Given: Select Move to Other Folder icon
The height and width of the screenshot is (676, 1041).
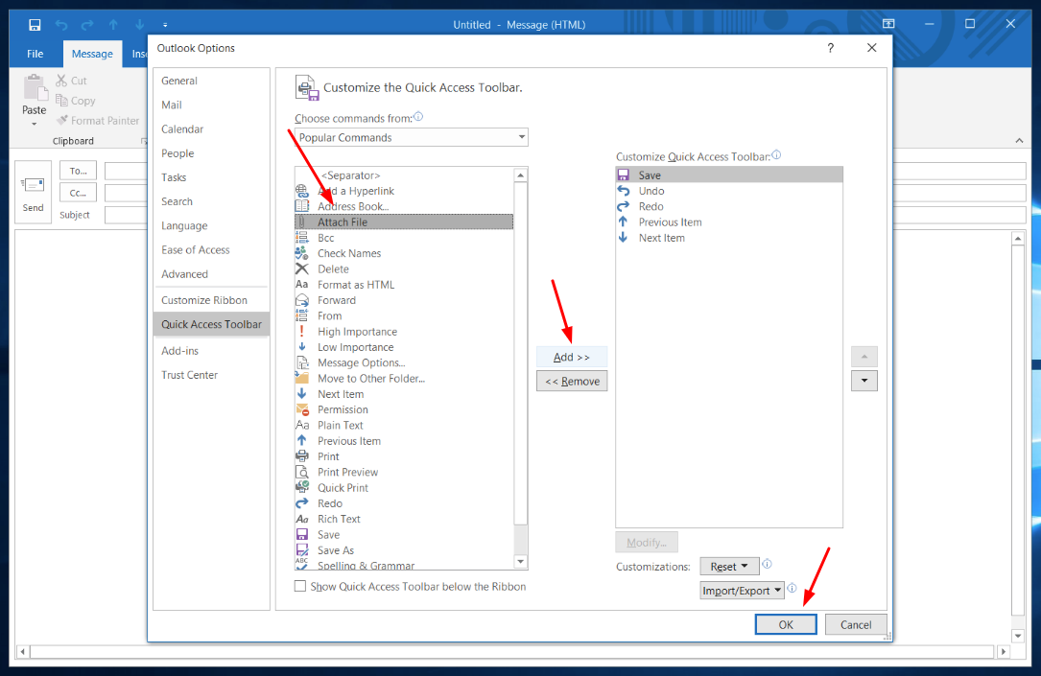Looking at the screenshot, I should pos(302,378).
